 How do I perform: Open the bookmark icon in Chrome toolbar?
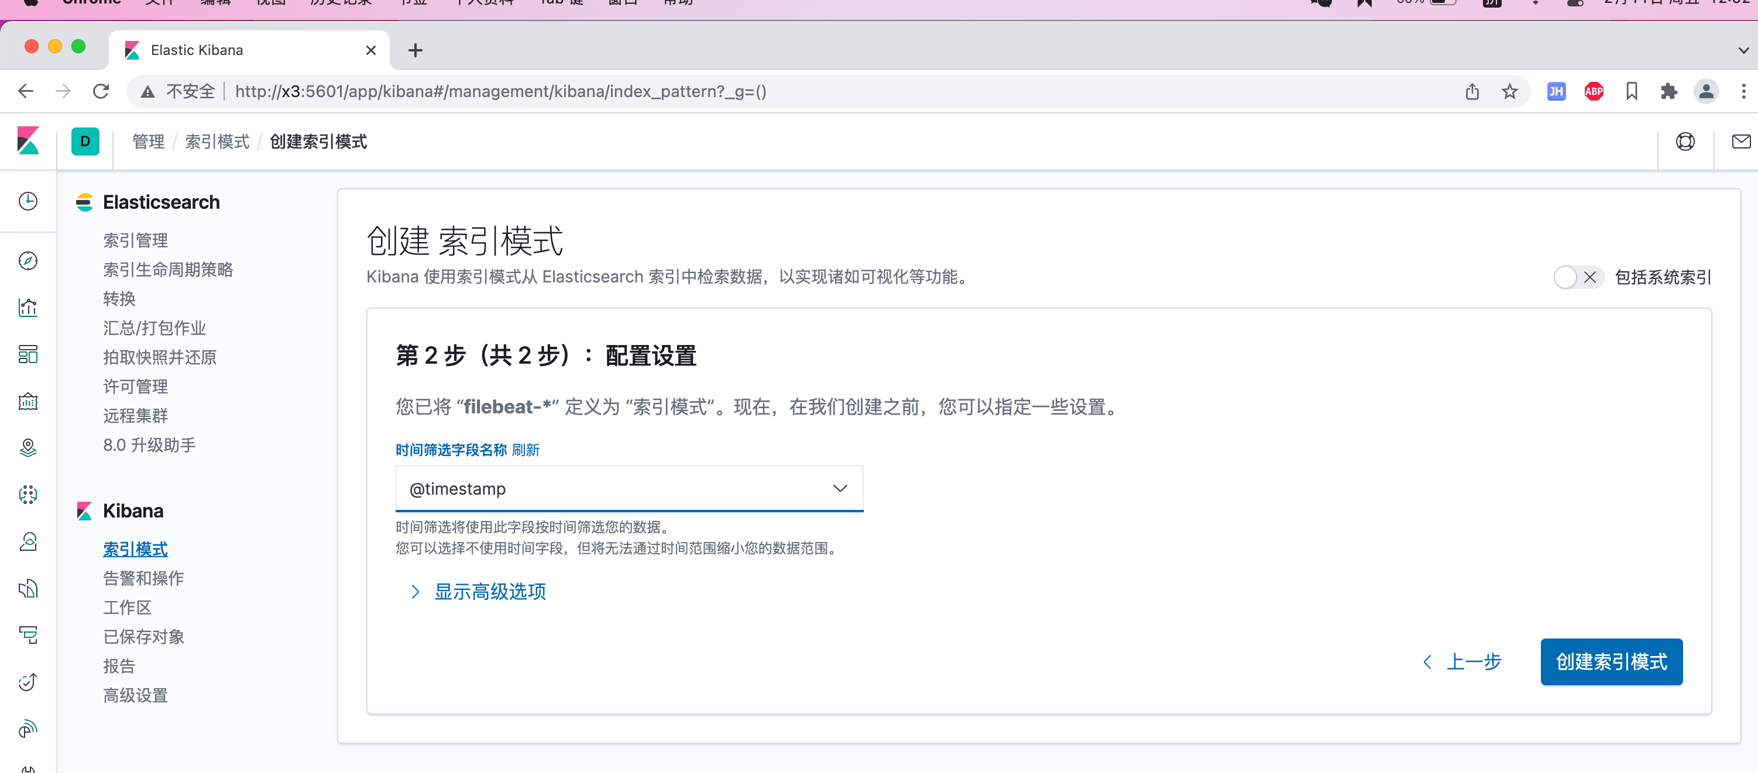1631,91
